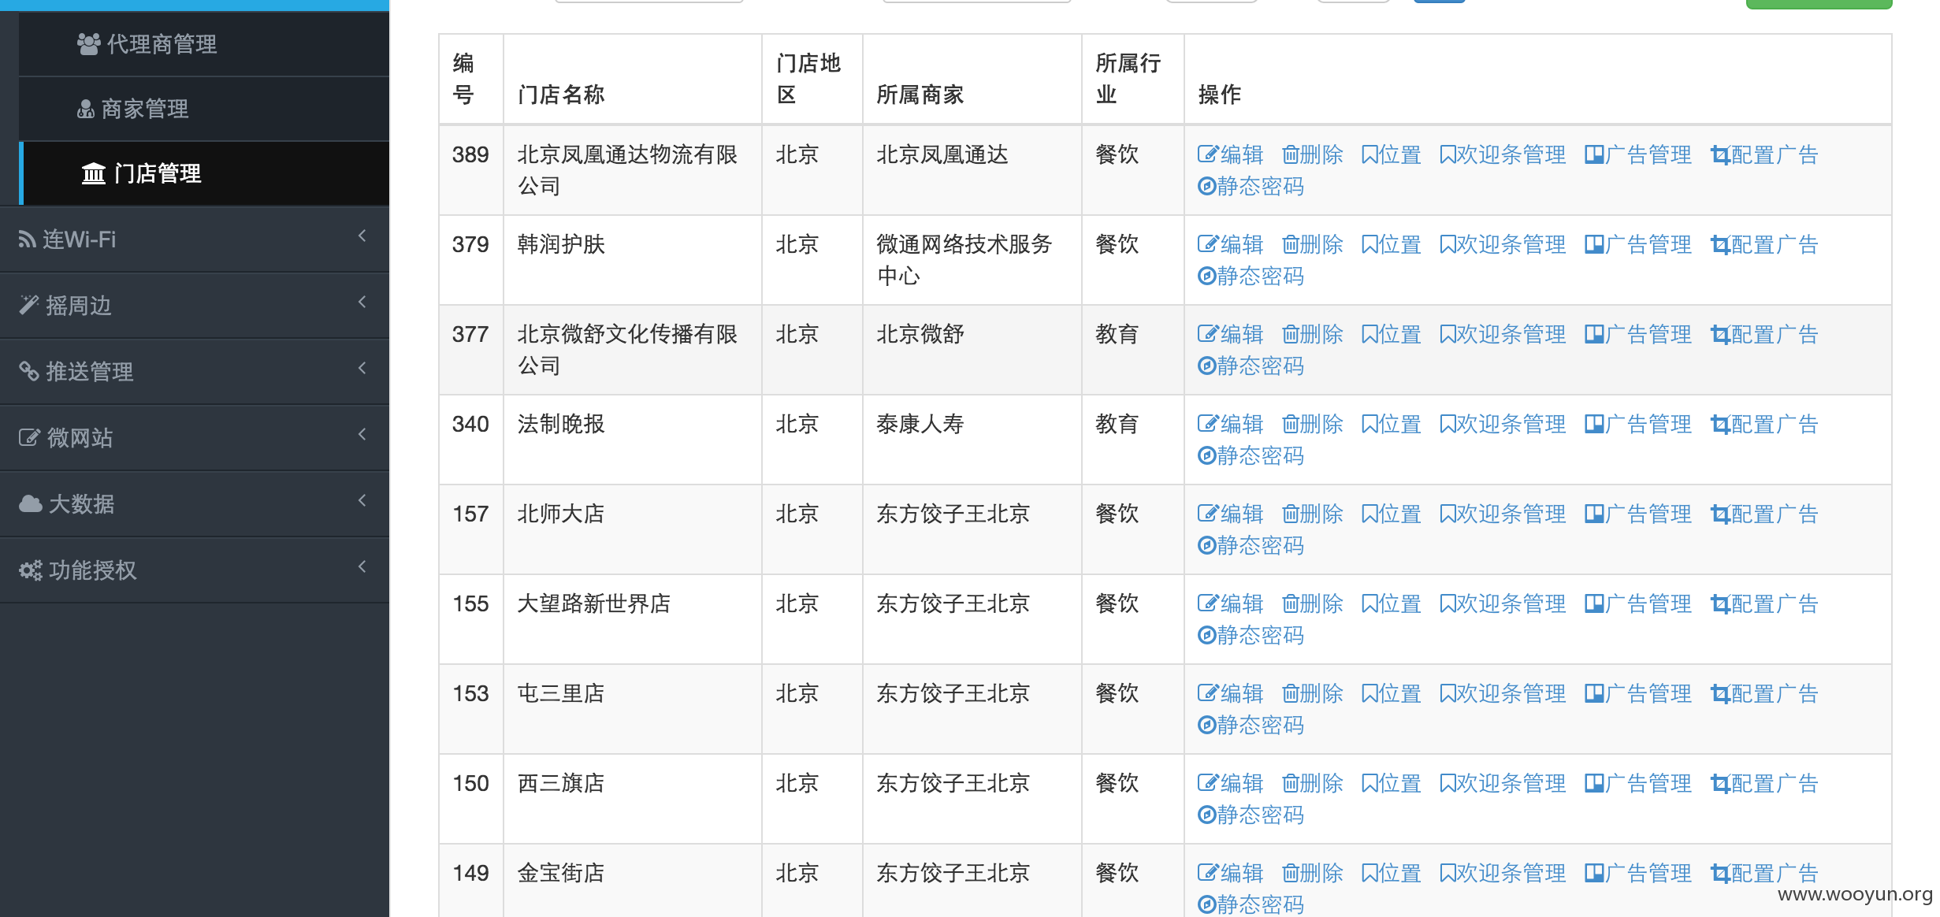Click the compass 静态密码 icon in row 389
The width and height of the screenshot is (1940, 917).
[x=1206, y=186]
